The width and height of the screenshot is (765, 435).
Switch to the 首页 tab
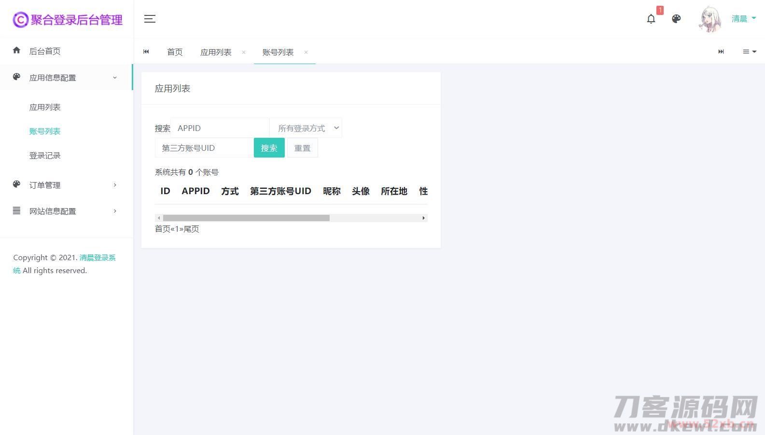coord(175,52)
